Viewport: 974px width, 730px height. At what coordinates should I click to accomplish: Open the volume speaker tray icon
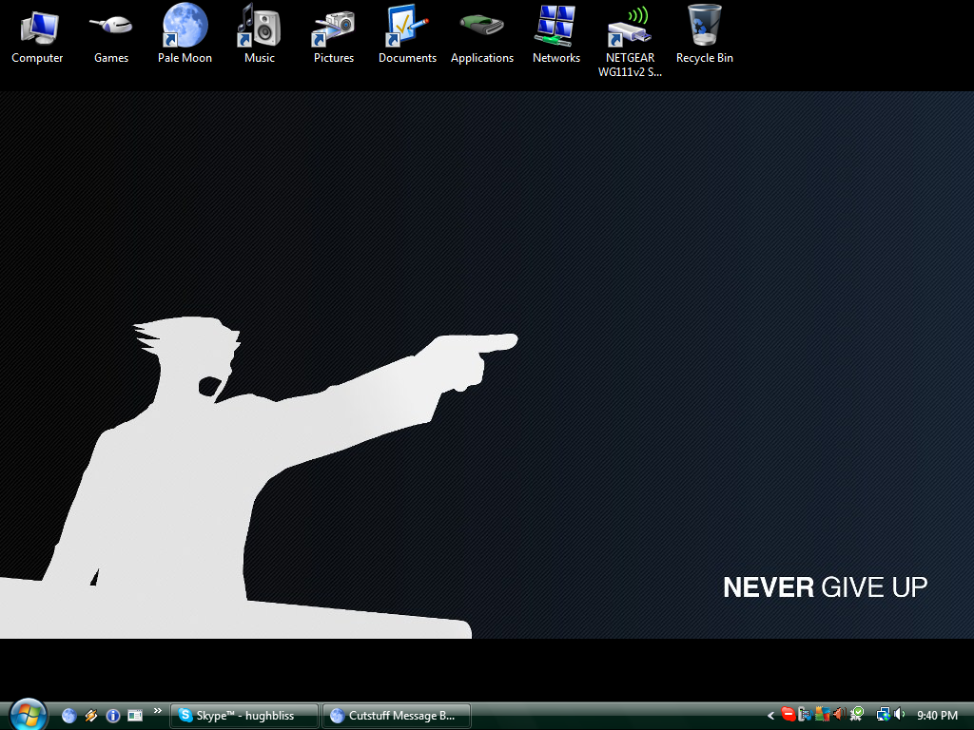coord(900,715)
